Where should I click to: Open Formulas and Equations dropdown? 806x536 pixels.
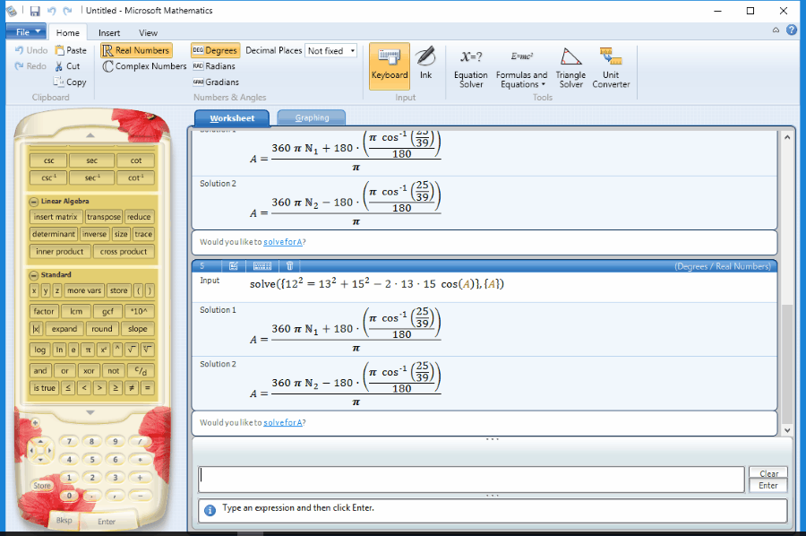point(521,69)
